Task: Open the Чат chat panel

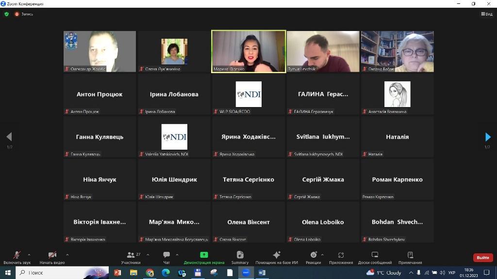Action: click(x=166, y=258)
